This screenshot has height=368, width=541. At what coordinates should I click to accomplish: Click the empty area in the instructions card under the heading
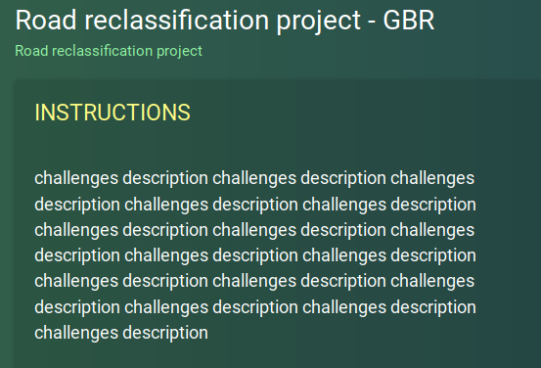pyautogui.click(x=276, y=143)
